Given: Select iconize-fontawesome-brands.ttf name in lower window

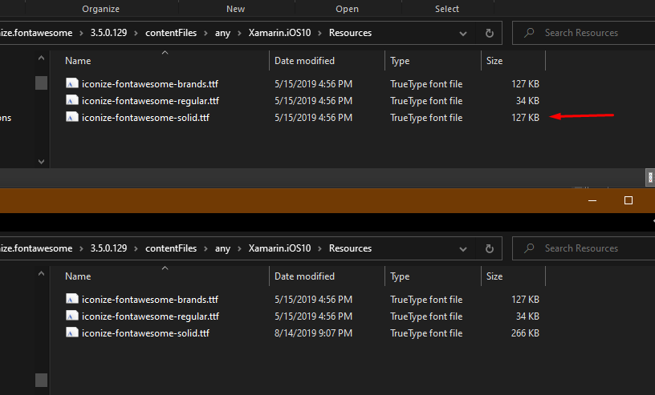Looking at the screenshot, I should [150, 300].
